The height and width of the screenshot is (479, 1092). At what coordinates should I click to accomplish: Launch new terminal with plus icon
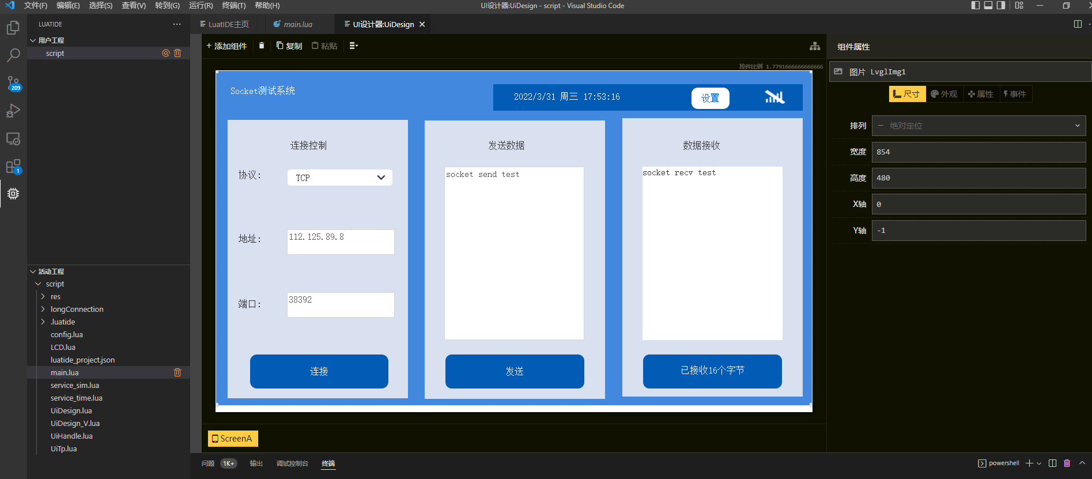point(1029,463)
